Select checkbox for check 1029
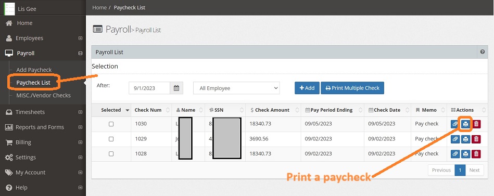 tap(111, 139)
